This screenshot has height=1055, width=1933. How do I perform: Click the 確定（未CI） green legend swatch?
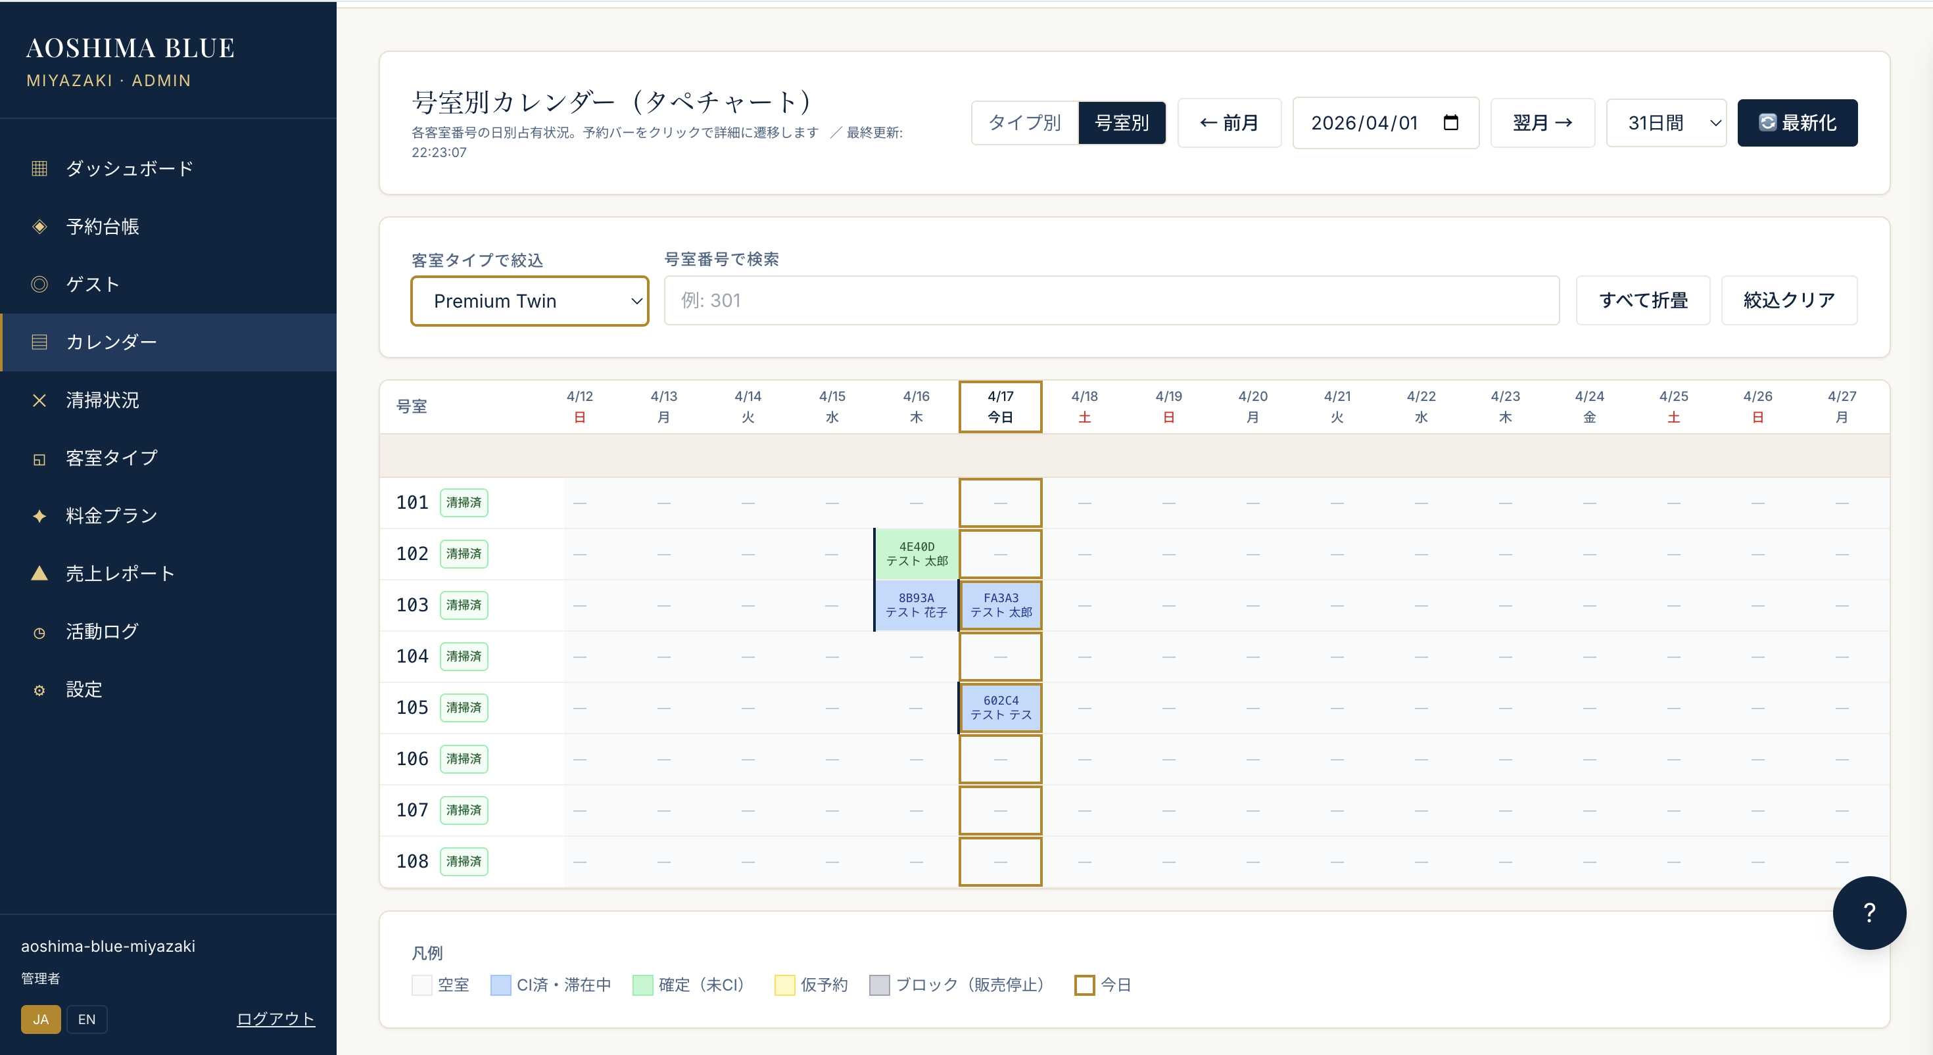(x=642, y=985)
